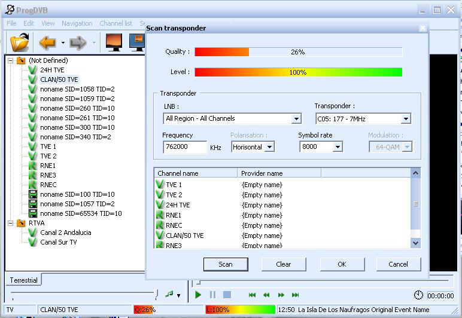Open the Navigation menu
Viewport: 462px width, 318px height.
pos(77,23)
